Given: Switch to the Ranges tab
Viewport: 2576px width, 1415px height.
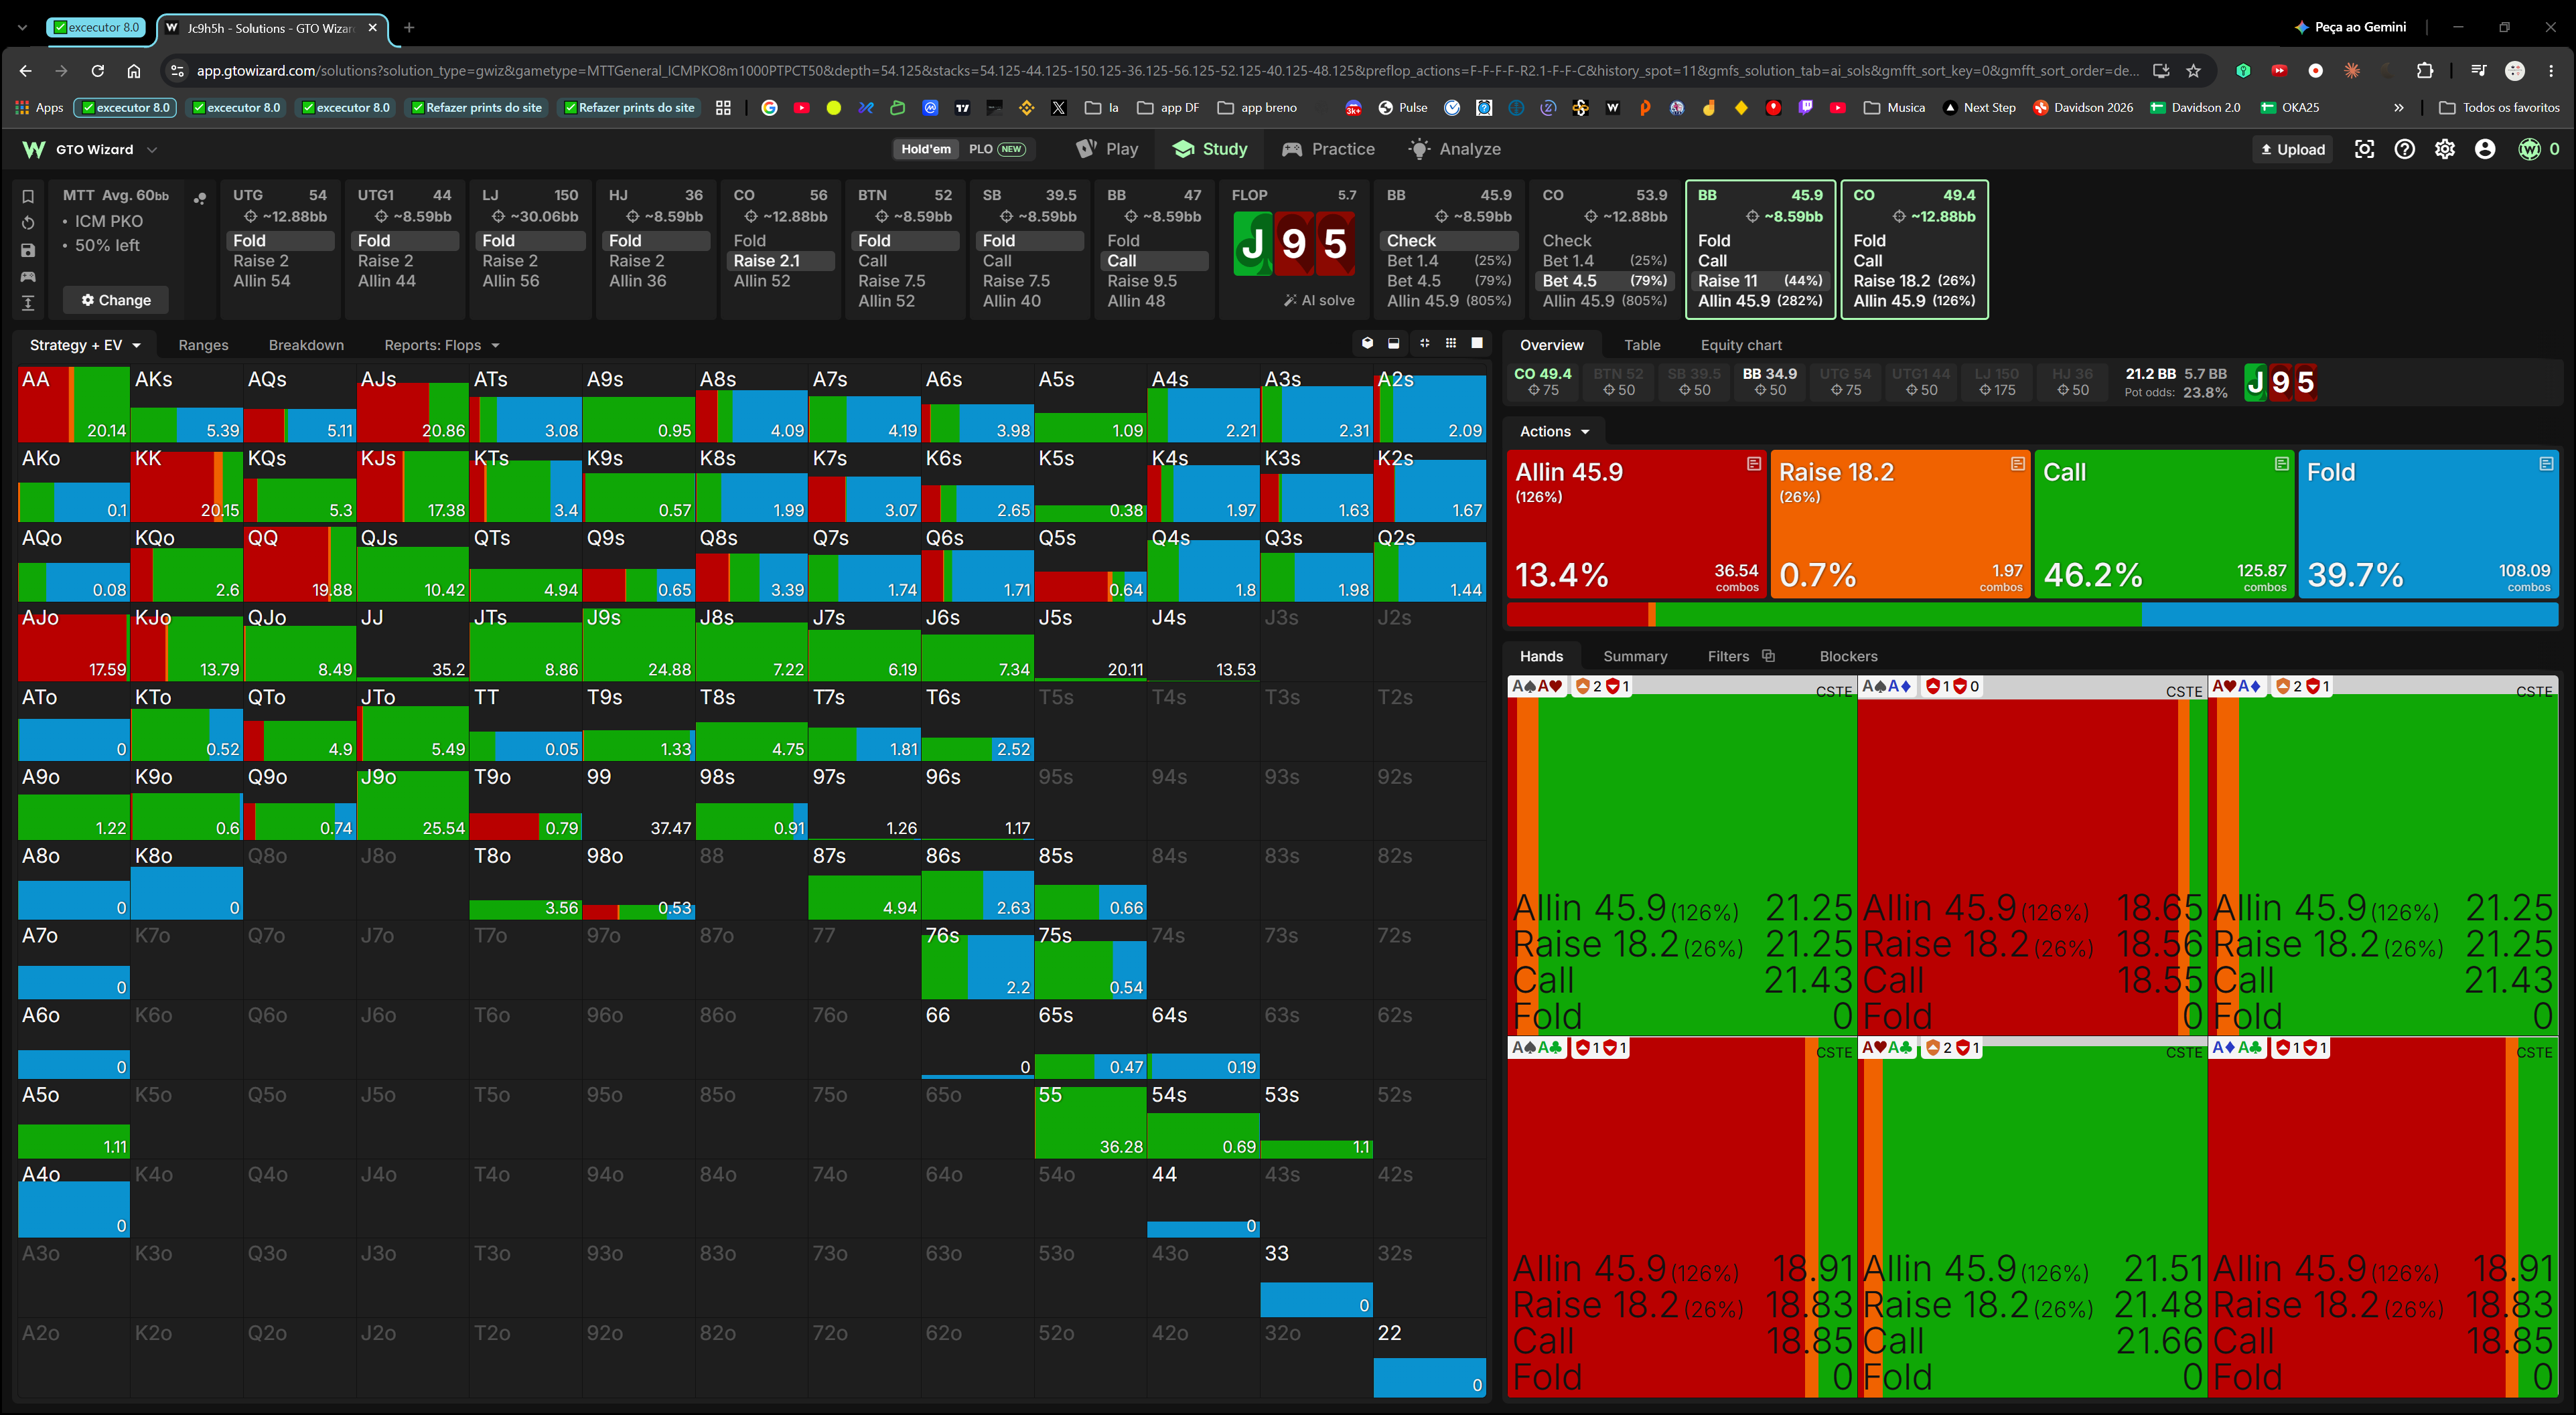Looking at the screenshot, I should click(x=203, y=345).
